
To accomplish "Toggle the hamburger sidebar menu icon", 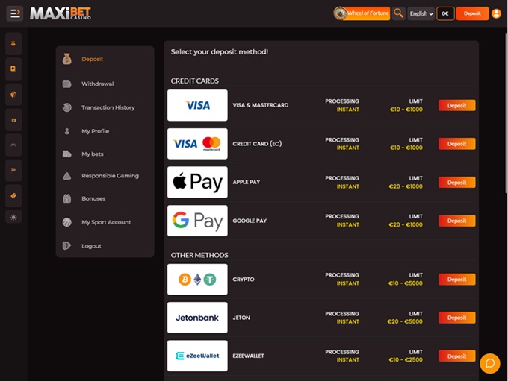I will click(x=15, y=13).
